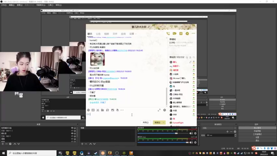Click the add/invite plus icon in QQ header
277x156 pixels.
click(x=187, y=33)
